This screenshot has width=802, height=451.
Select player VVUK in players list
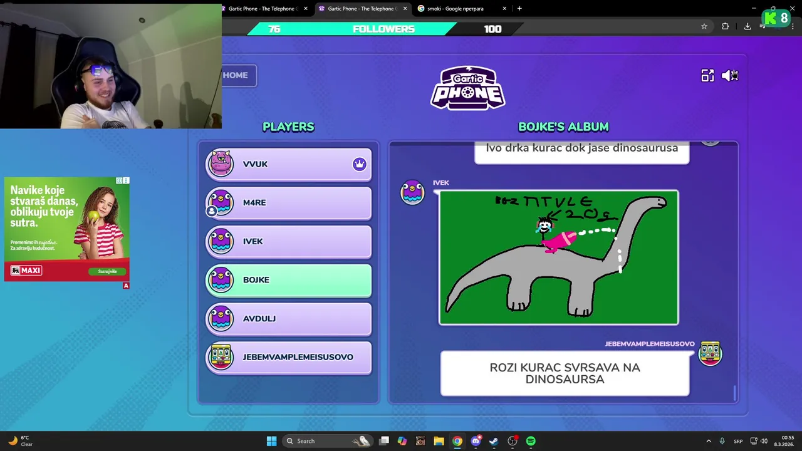point(288,164)
